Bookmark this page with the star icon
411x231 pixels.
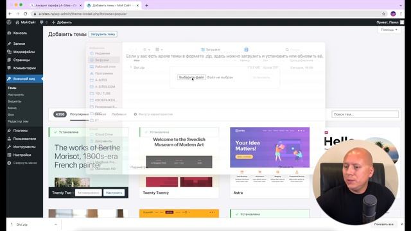coord(383,14)
